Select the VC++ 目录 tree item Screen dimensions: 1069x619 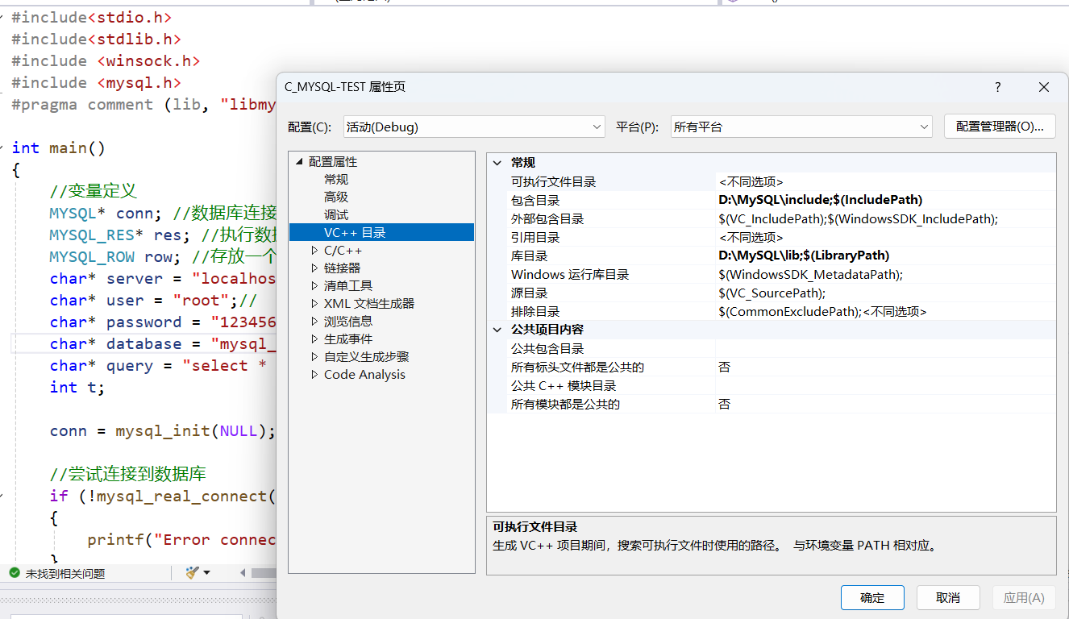(x=355, y=232)
